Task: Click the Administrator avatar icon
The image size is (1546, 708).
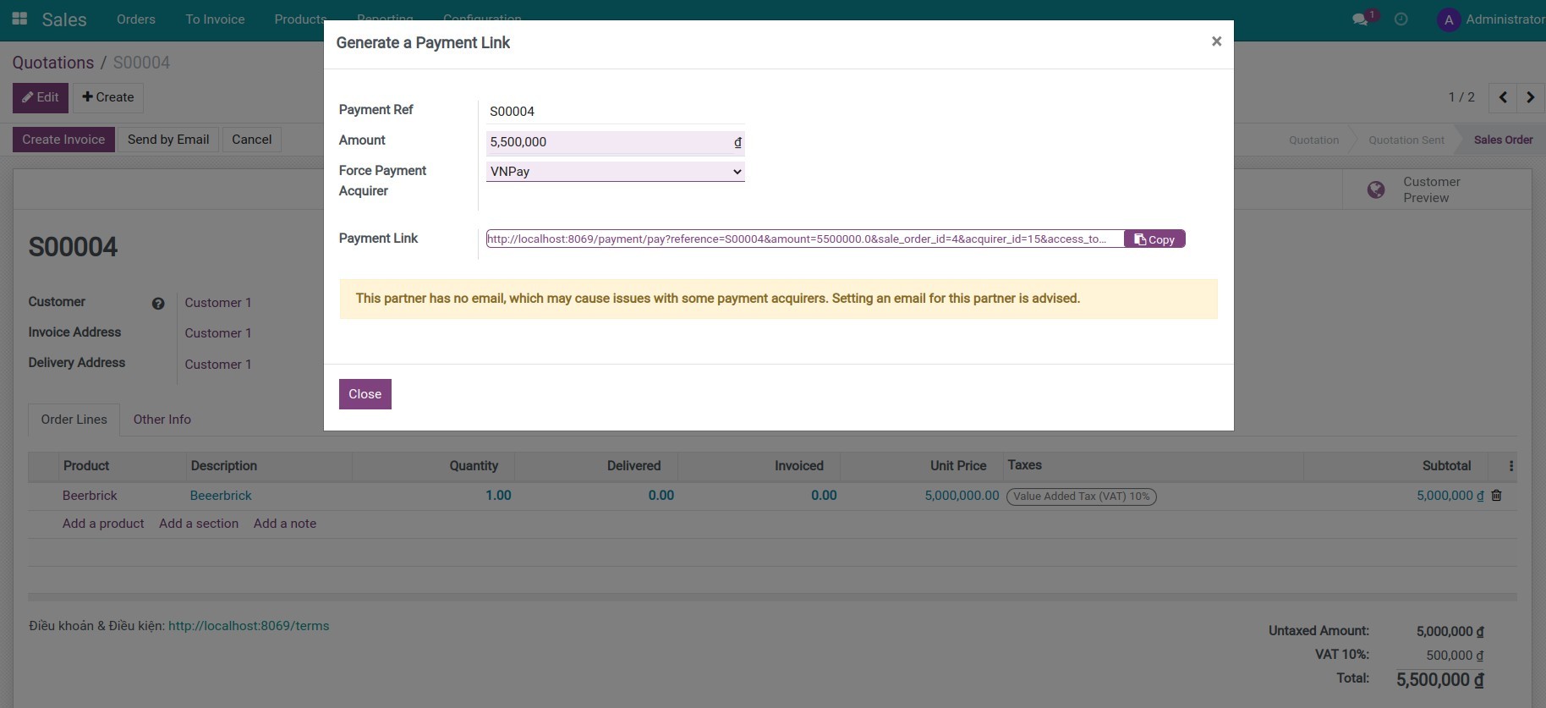Action: [x=1449, y=19]
